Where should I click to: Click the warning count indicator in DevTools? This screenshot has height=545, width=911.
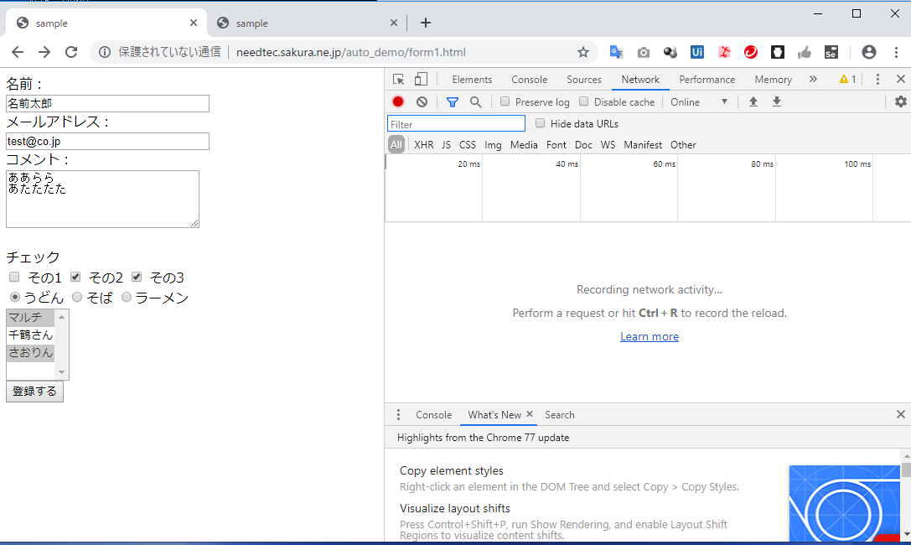(x=847, y=80)
